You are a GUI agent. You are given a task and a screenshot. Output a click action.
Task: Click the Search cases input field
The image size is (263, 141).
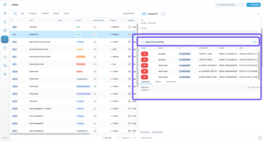point(230,5)
